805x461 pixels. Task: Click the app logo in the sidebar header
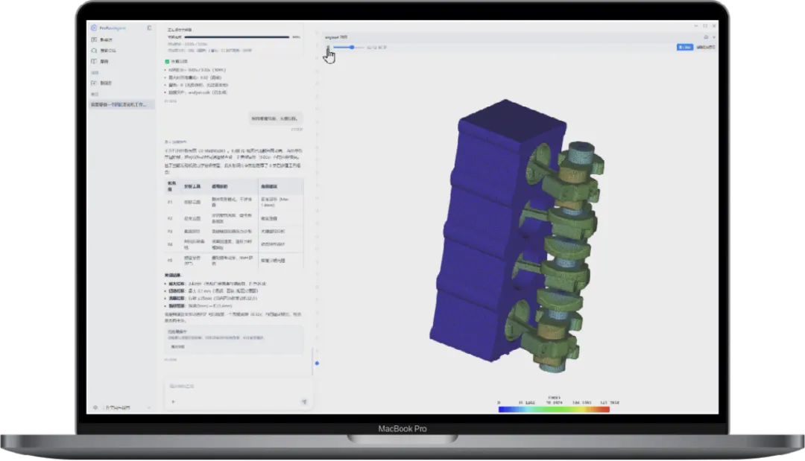coord(94,28)
